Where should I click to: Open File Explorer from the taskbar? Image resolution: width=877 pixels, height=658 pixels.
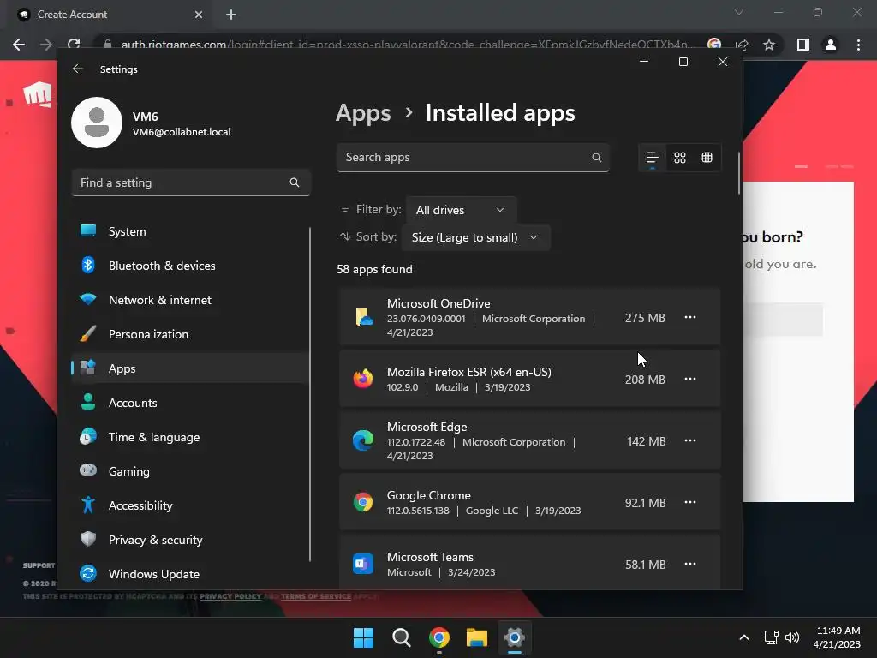476,637
